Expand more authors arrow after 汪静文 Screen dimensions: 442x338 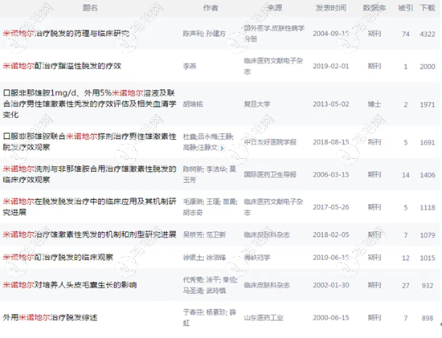click(x=222, y=149)
